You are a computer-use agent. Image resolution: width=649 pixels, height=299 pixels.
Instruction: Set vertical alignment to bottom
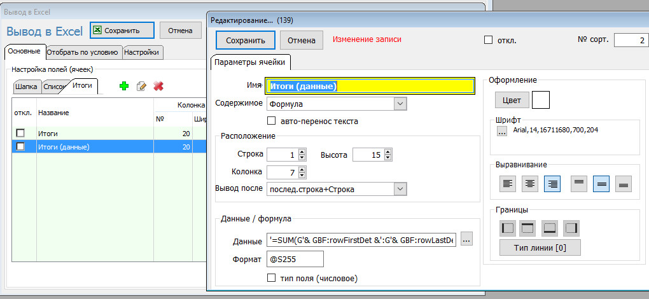coord(624,184)
